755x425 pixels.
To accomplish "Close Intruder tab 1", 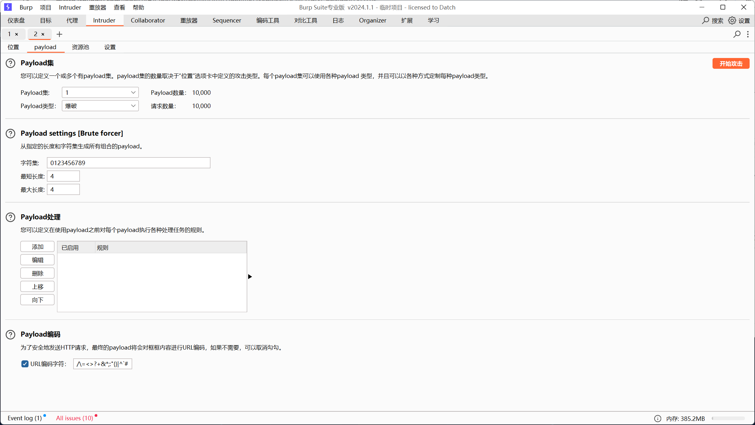I will pos(16,34).
